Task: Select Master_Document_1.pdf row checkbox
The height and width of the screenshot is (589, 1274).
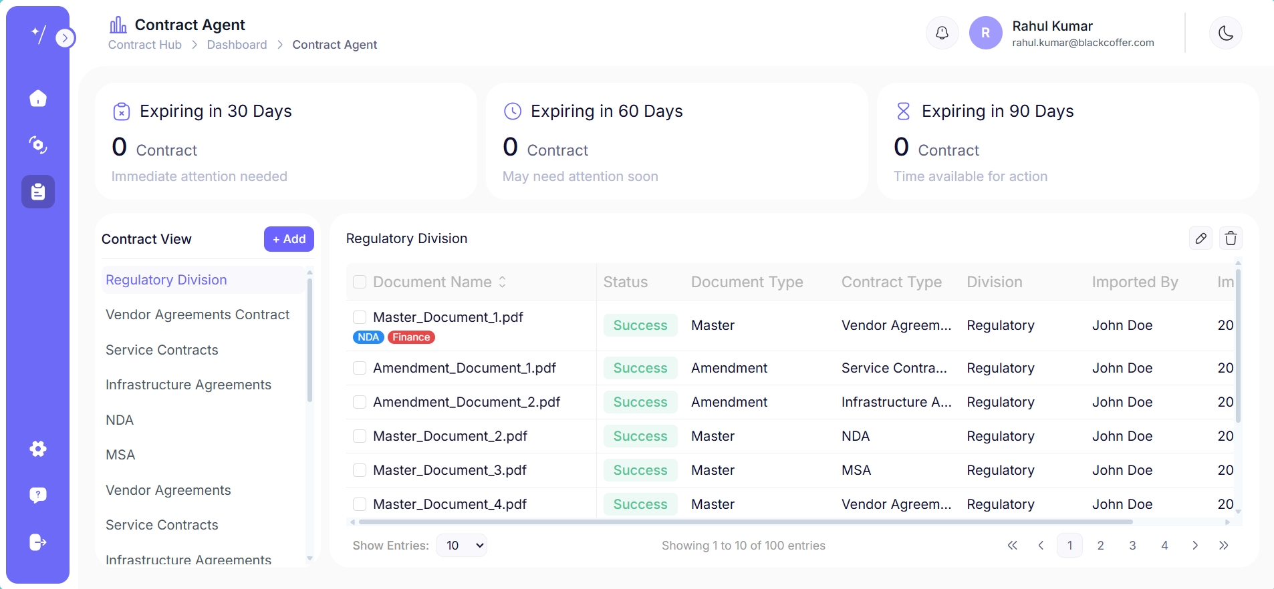Action: point(360,317)
